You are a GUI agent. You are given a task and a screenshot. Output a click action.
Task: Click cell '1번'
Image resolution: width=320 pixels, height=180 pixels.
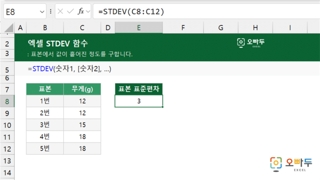click(x=45, y=101)
